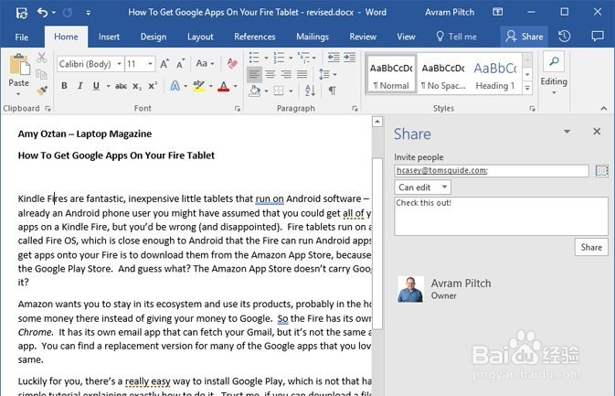Viewport: 615px width, 396px height.
Task: Open the Editing group menu
Action: pyautogui.click(x=554, y=74)
